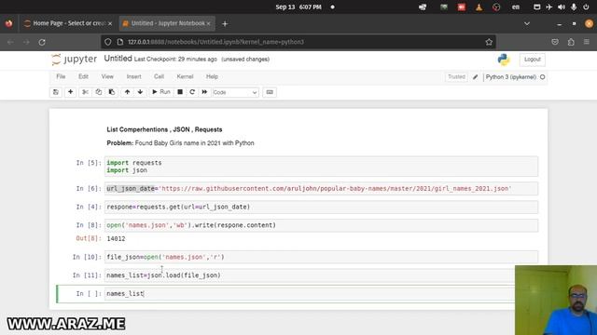Open the system clock showing Sep 13
The width and height of the screenshot is (597, 335).
point(298,7)
